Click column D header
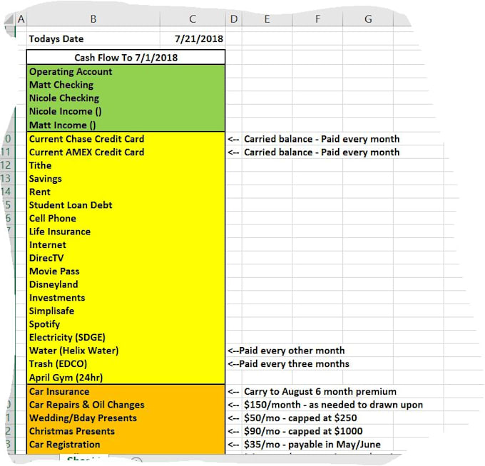Screen dimensions: 485x466 235,19
